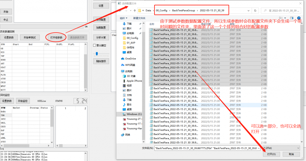
Task: Jump to BackTestParaGroup in the breadcrumb path
Action: pos(183,10)
